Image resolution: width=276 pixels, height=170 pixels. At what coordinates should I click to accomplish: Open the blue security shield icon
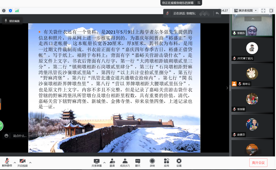pyautogui.click(x=10, y=11)
